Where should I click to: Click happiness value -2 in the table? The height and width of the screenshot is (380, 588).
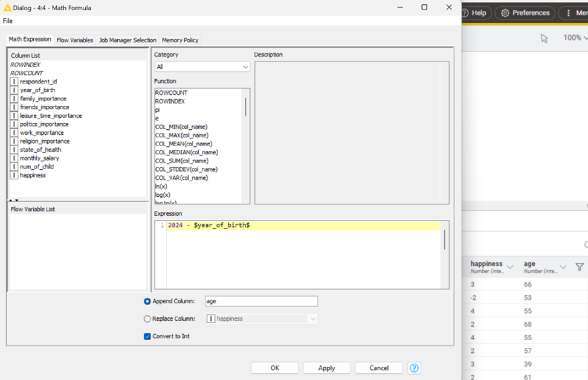coord(473,298)
